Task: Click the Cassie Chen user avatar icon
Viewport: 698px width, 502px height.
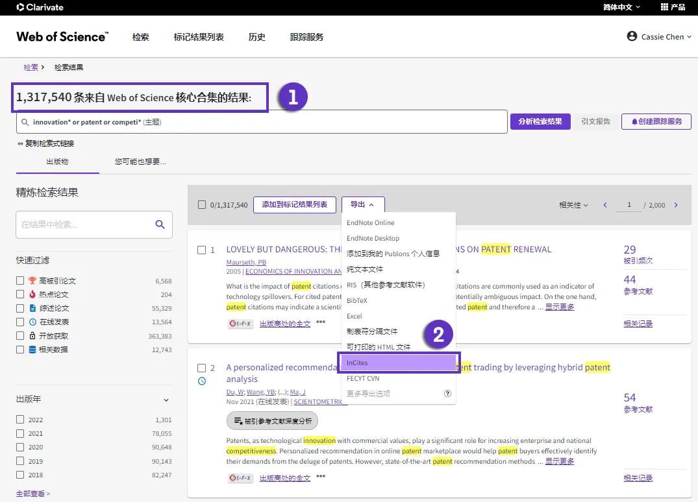Action: coord(632,36)
